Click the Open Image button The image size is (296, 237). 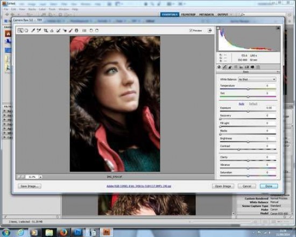223,186
